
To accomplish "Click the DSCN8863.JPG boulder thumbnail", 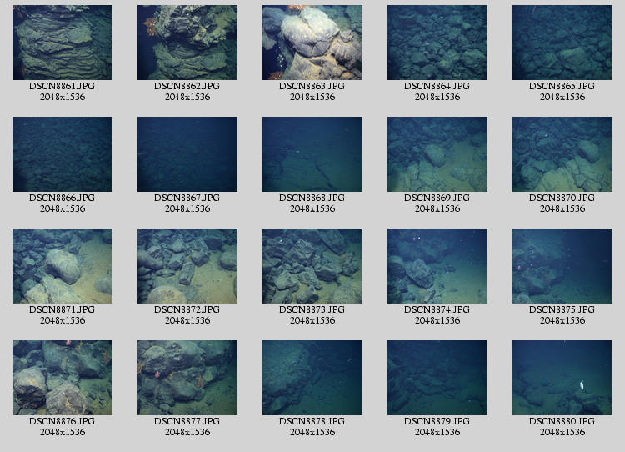I will point(312,43).
